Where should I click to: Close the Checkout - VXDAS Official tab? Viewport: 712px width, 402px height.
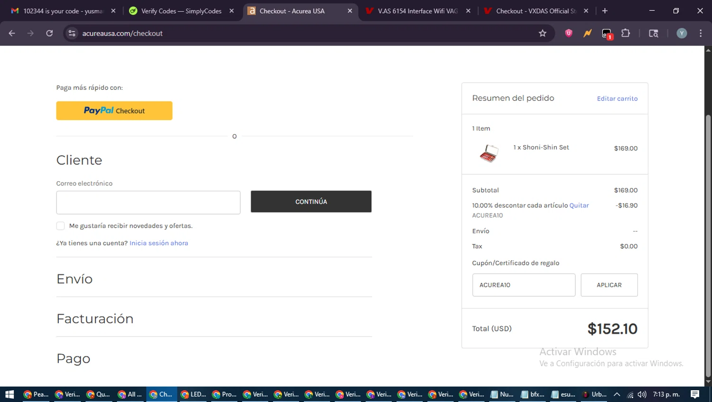(x=586, y=11)
